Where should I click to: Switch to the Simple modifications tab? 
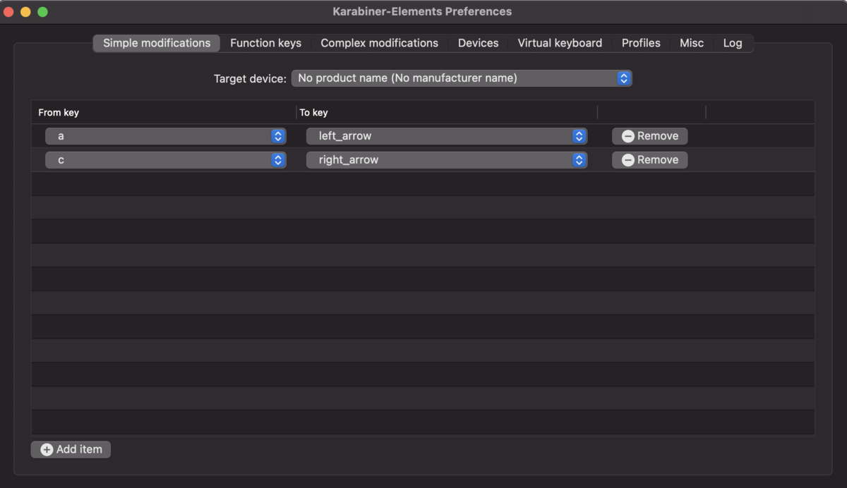tap(157, 43)
